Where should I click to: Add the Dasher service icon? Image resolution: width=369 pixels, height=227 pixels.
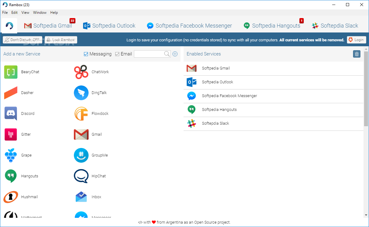11,93
